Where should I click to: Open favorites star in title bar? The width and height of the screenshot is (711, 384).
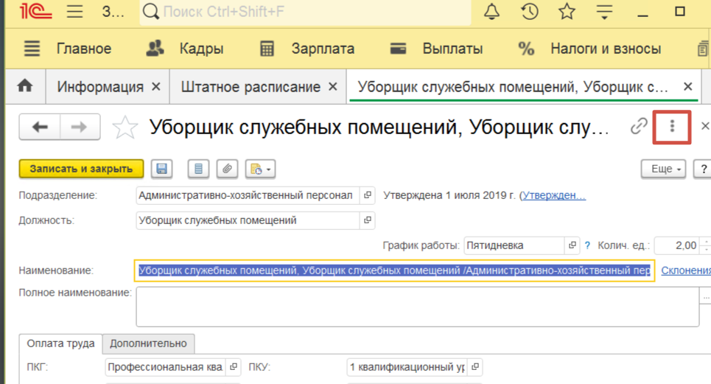[567, 11]
